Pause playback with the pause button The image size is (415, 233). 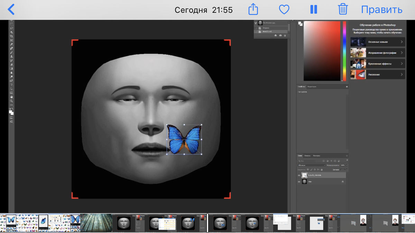314,9
